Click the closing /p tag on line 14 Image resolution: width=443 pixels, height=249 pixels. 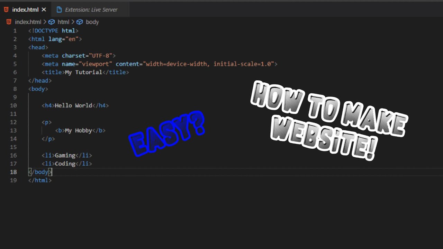tap(48, 139)
